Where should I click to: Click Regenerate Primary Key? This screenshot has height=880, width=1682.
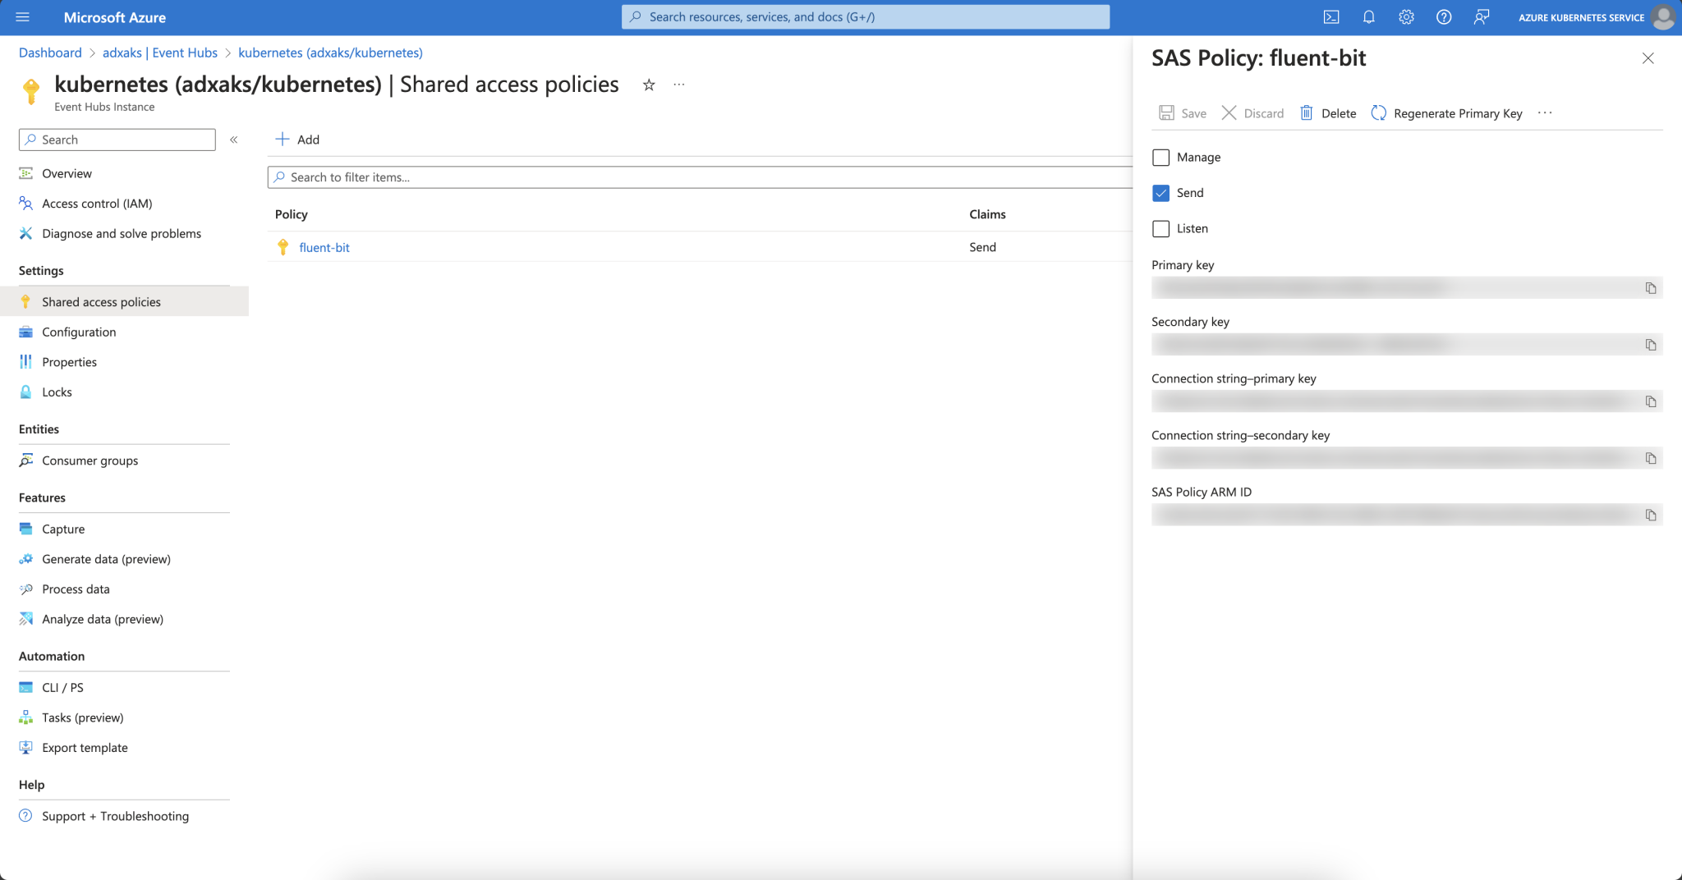(x=1457, y=113)
